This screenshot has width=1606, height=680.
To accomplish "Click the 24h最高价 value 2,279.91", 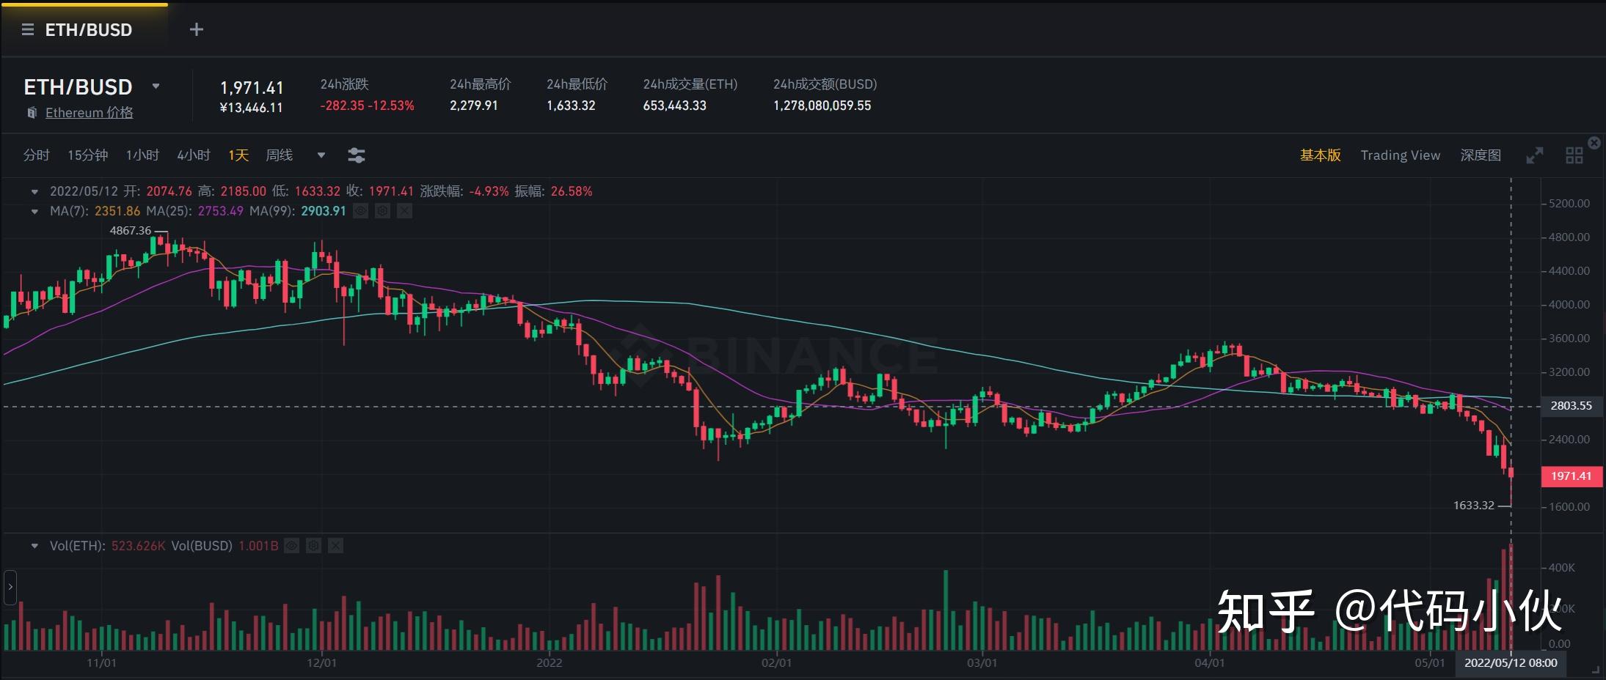I will point(474,106).
